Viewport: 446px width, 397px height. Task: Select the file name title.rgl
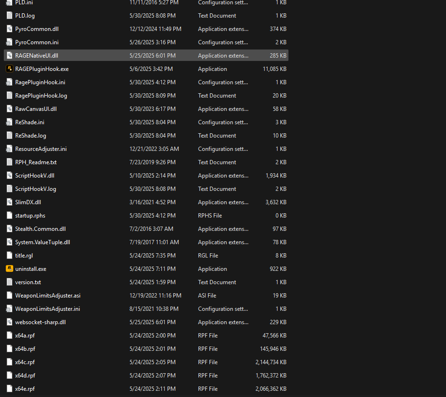[x=24, y=256]
